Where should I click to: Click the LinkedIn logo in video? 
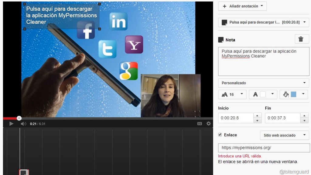(118, 21)
